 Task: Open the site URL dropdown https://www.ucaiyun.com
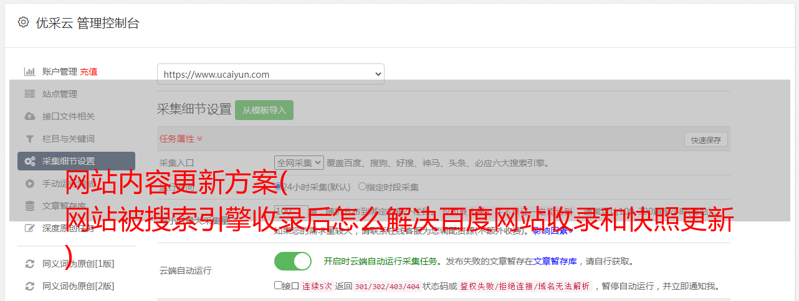tap(270, 74)
